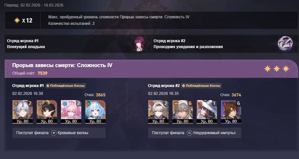Select the gray-haired character in squad #1
Screen dimensions: 299x159
coord(23,112)
